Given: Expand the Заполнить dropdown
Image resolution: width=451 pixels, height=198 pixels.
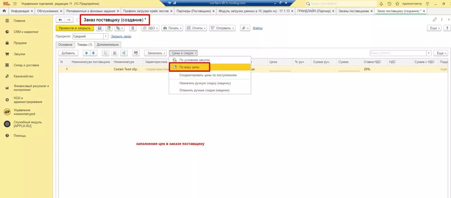Looking at the screenshot, I should click(155, 53).
